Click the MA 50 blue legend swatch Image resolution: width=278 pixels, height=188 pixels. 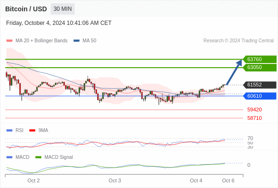[x=76, y=41]
